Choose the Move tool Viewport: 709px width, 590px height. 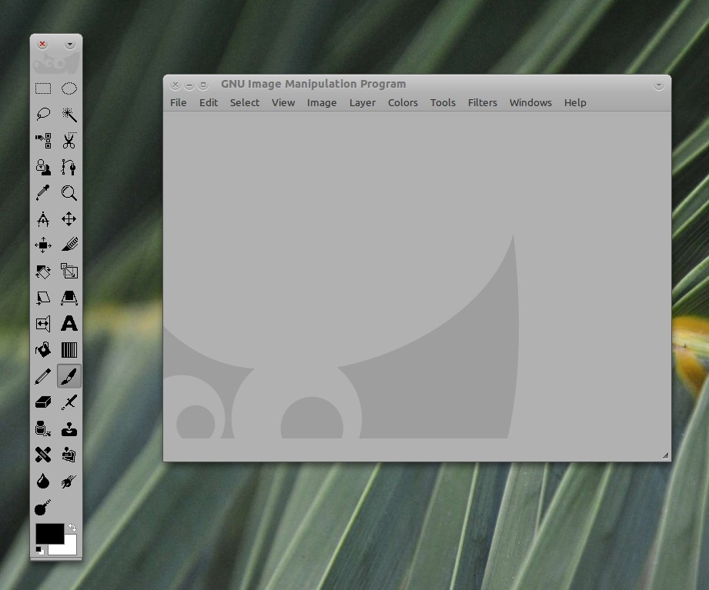tap(69, 219)
